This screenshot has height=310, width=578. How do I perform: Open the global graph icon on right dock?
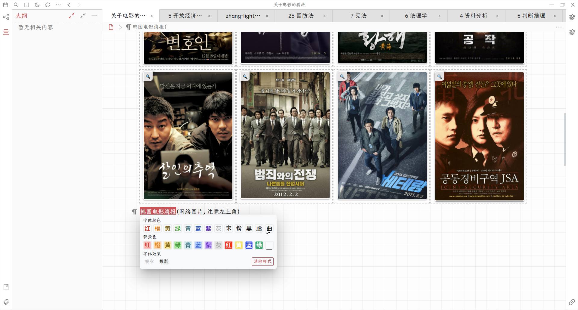coord(572,32)
